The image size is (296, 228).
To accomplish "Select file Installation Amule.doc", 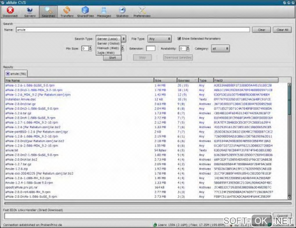I will 20,99.
